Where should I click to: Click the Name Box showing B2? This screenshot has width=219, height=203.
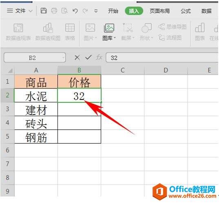(35, 57)
